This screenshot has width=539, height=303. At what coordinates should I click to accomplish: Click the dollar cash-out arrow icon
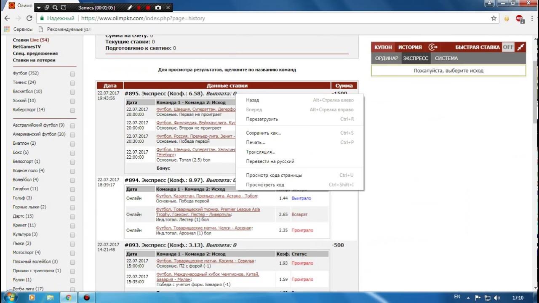(433, 47)
